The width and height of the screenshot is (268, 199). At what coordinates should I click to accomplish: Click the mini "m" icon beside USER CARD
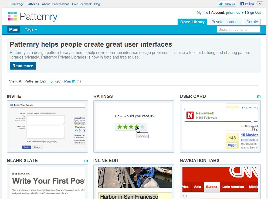click(x=259, y=96)
